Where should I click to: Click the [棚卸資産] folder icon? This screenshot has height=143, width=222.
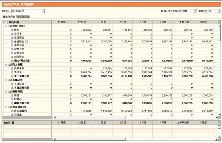[x=10, y=91]
